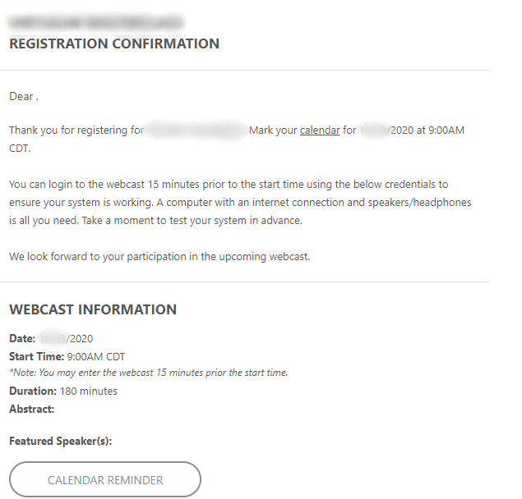Click the "Dear ," greeting line
The width and height of the screenshot is (522, 499).
pos(24,96)
